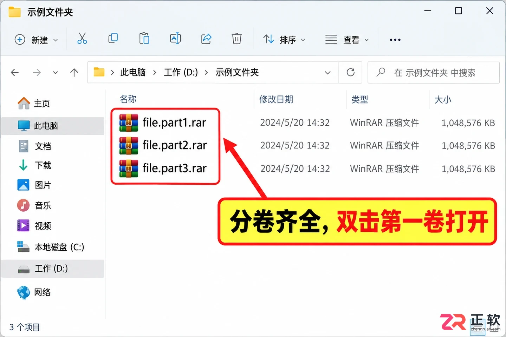Expand the chevron after 此电脑 in path
This screenshot has width=506, height=337.
[155, 73]
